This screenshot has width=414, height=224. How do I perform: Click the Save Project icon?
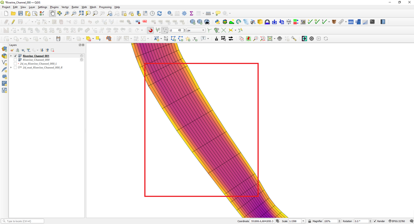pos(20,13)
